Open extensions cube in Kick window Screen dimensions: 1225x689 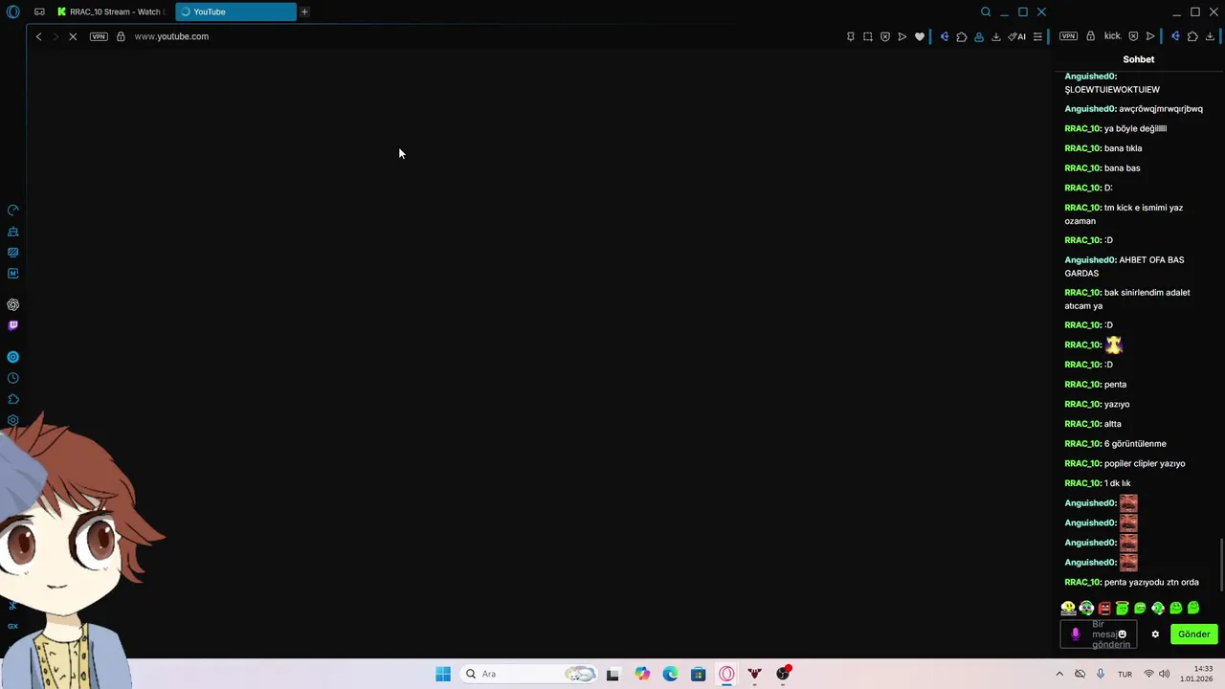pos(1192,36)
